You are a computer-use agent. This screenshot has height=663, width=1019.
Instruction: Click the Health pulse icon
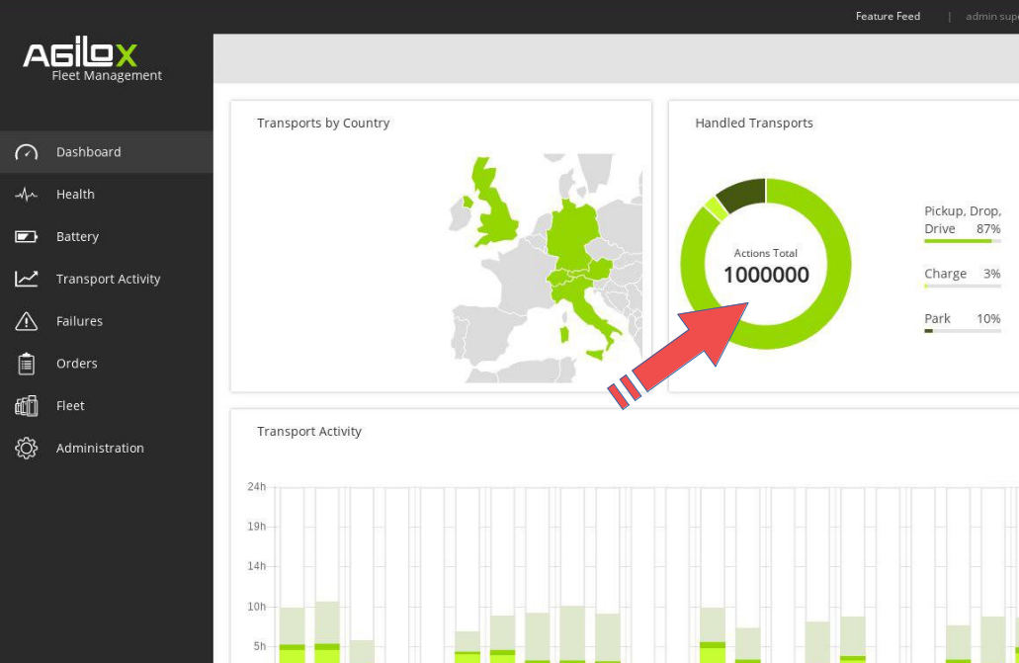(27, 195)
